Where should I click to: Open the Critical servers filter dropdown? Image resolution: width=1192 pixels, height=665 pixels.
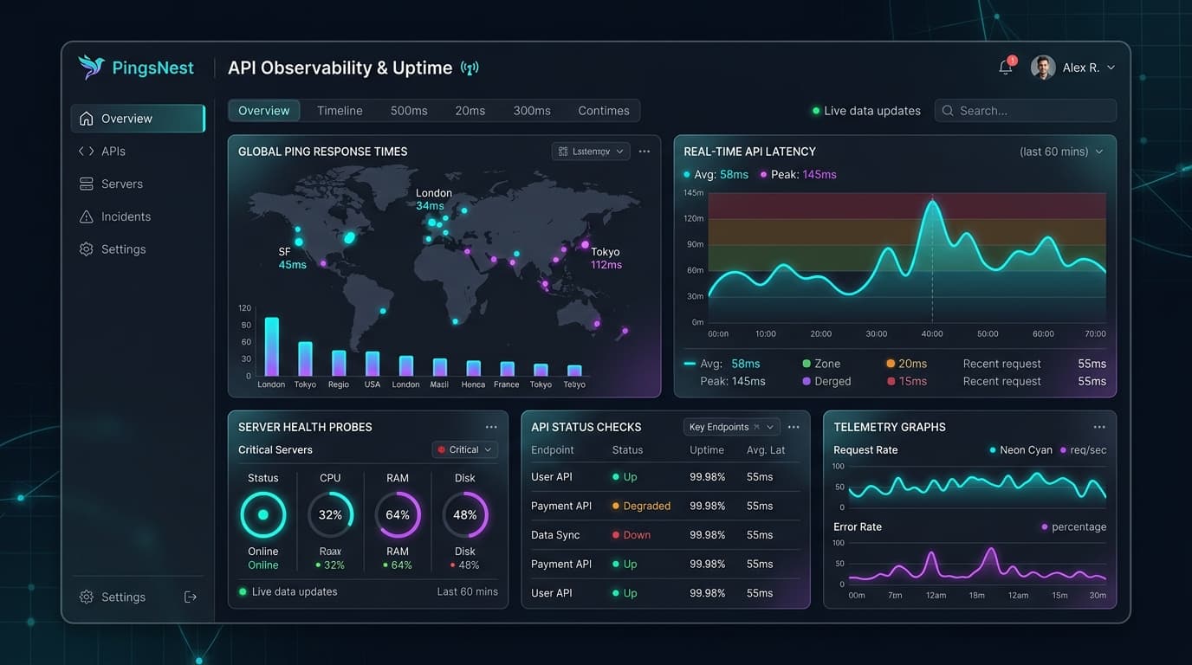click(x=465, y=449)
